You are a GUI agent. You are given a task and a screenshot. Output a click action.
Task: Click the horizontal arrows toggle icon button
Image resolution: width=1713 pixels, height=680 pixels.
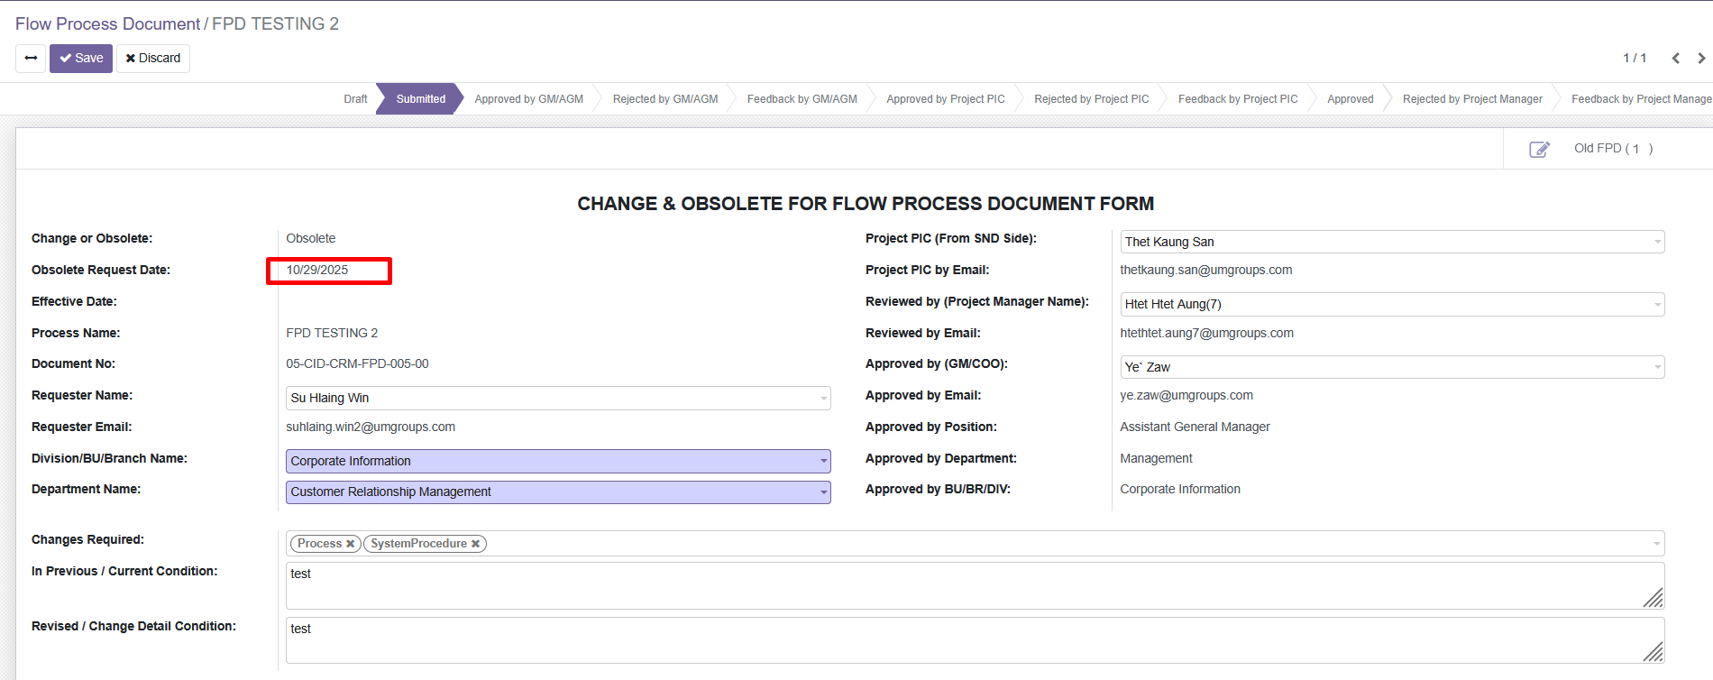[x=31, y=59]
